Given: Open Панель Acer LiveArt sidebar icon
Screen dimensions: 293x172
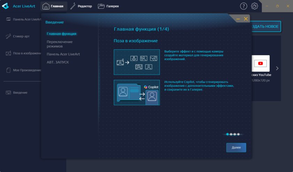Looking at the screenshot, I should click(x=8, y=19).
